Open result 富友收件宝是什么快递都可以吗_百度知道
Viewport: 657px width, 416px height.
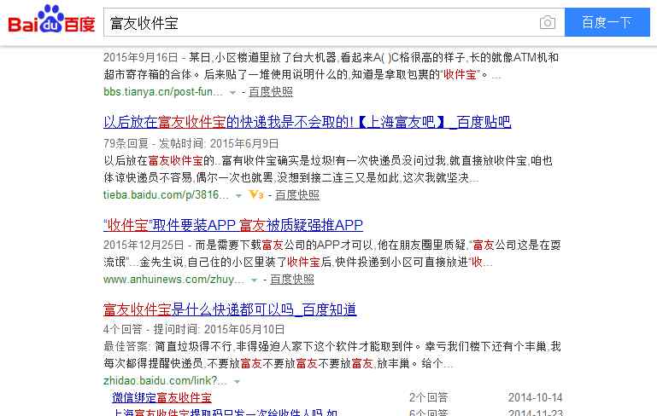click(x=230, y=309)
